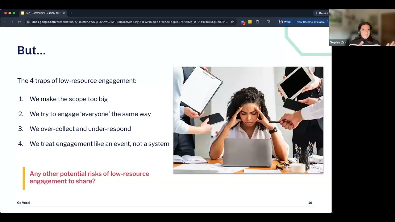Click the 'Go Vocal' footer text

point(23,203)
